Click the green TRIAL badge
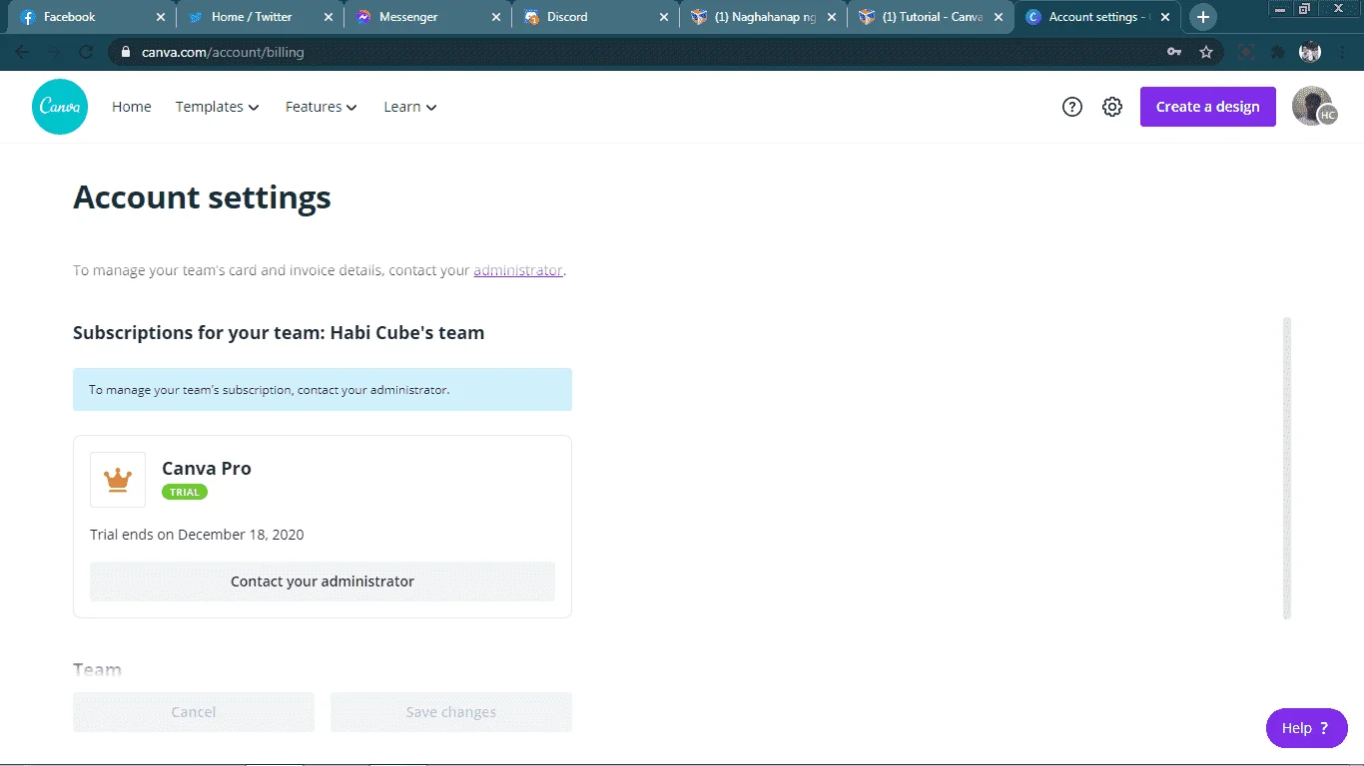This screenshot has height=766, width=1364. click(185, 492)
